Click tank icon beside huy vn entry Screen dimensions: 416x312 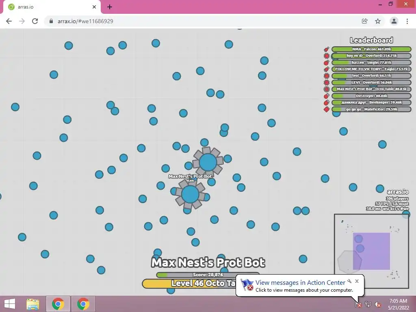click(327, 56)
